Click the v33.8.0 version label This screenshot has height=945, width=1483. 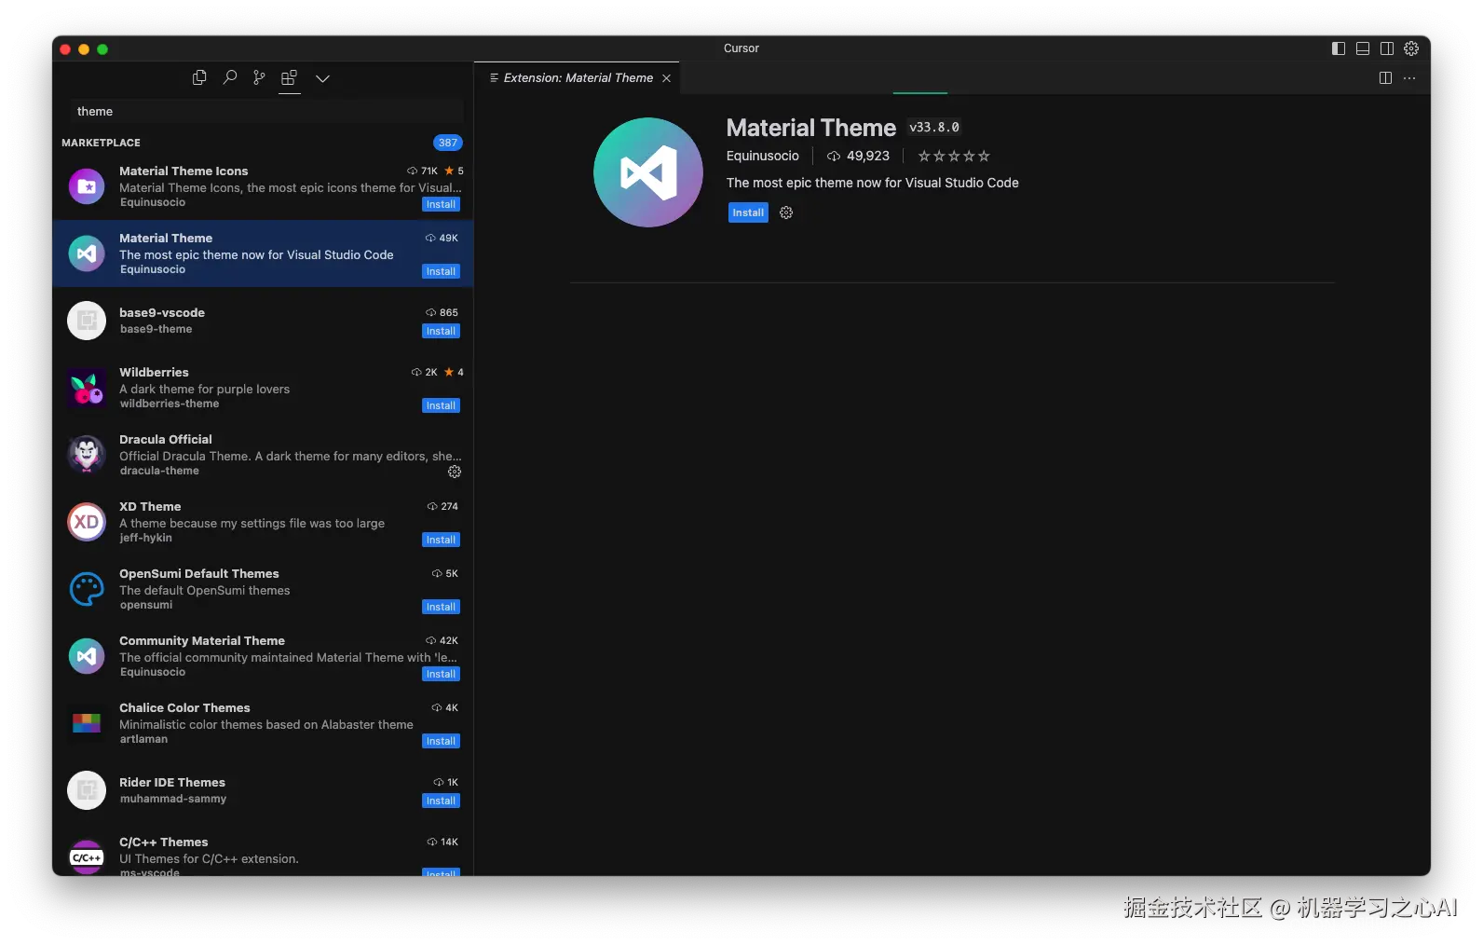pos(934,128)
